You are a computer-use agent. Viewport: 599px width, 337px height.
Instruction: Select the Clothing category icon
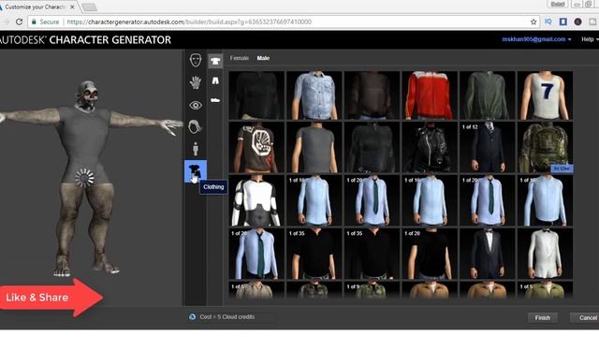[x=196, y=171]
